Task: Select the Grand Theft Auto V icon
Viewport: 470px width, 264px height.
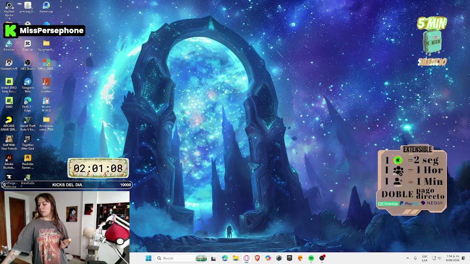Action: click(28, 124)
